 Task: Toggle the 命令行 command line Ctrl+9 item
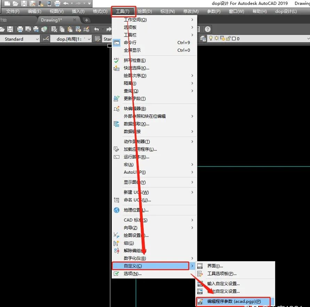click(154, 43)
